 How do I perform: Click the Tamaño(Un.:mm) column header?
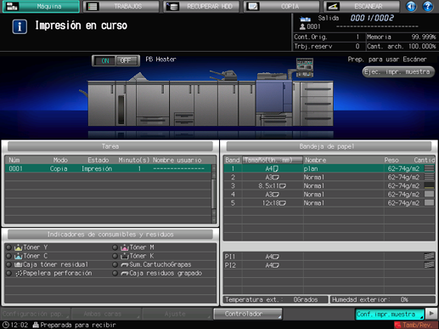(273, 160)
